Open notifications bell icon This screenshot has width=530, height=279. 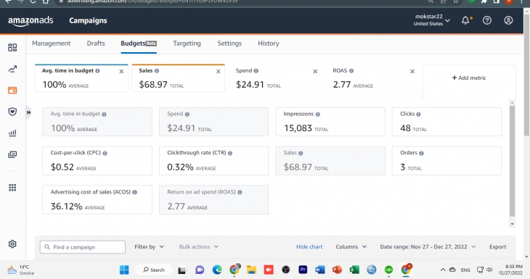click(x=466, y=20)
